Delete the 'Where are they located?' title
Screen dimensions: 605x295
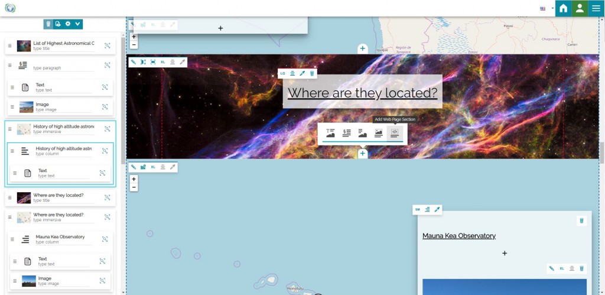[x=313, y=73]
